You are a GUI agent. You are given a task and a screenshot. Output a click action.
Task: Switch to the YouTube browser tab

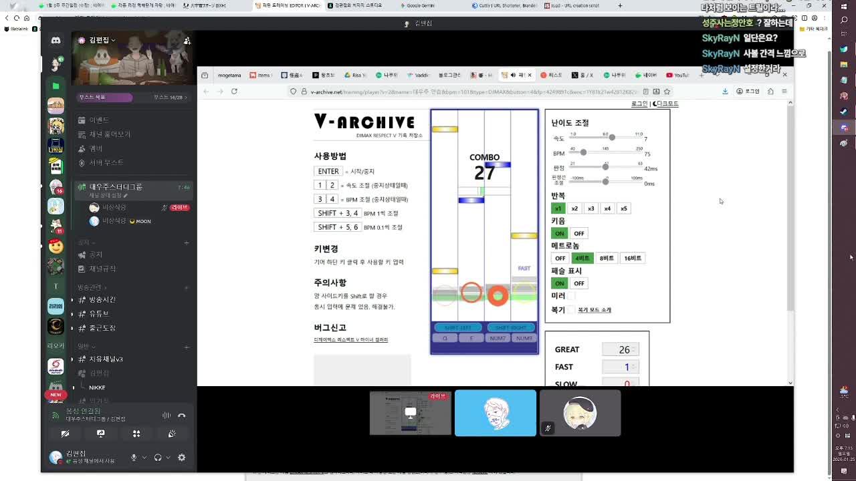click(x=677, y=75)
